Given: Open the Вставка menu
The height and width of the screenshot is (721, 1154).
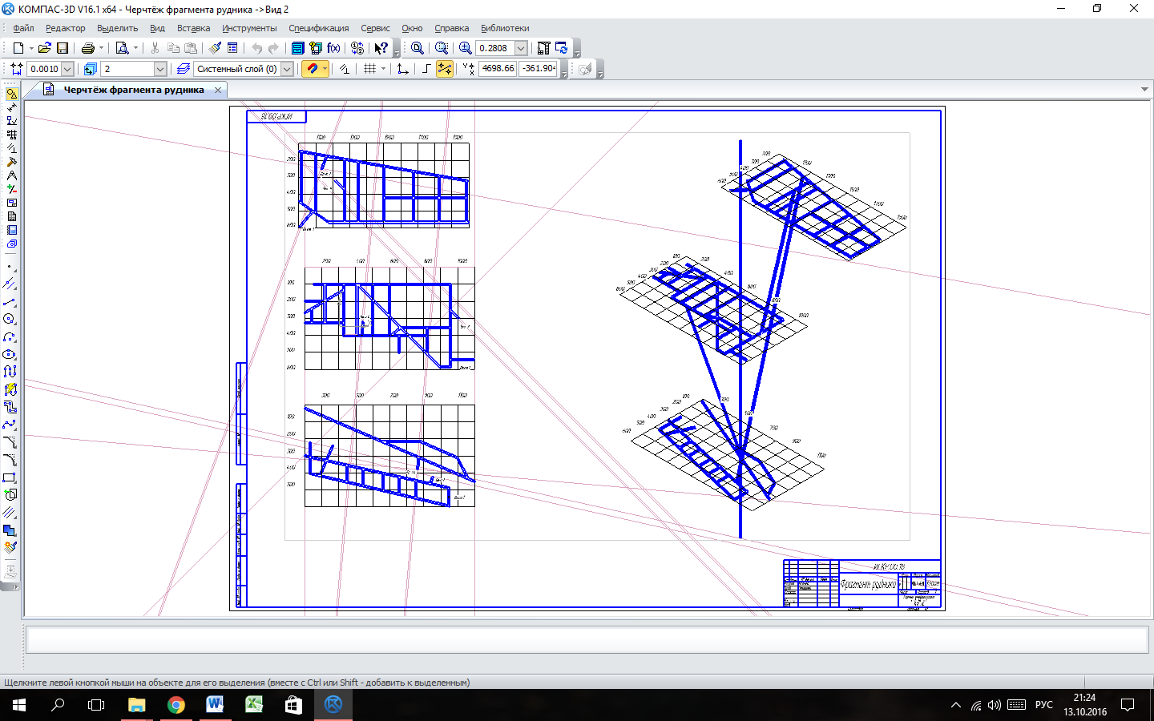Looking at the screenshot, I should (193, 28).
